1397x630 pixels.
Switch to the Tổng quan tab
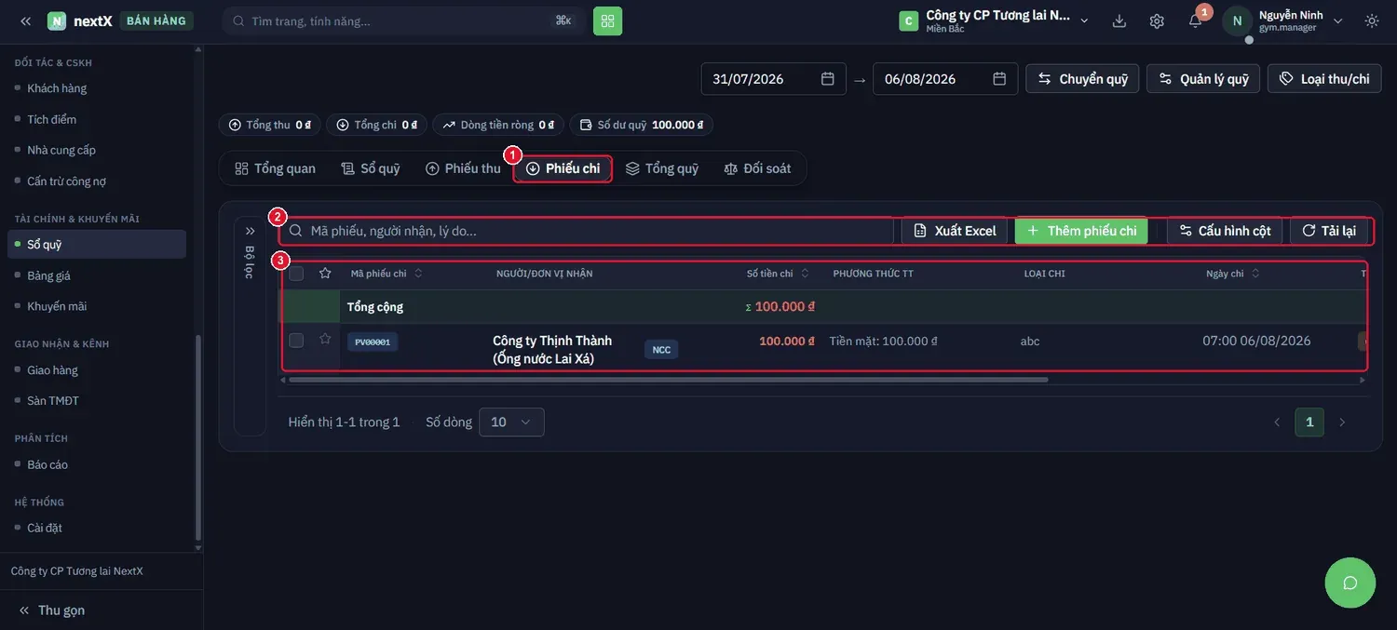click(276, 168)
